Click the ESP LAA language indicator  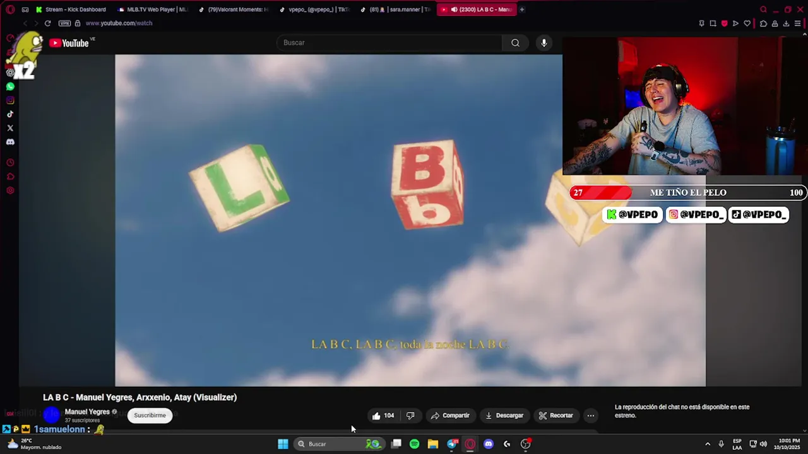[737, 444]
